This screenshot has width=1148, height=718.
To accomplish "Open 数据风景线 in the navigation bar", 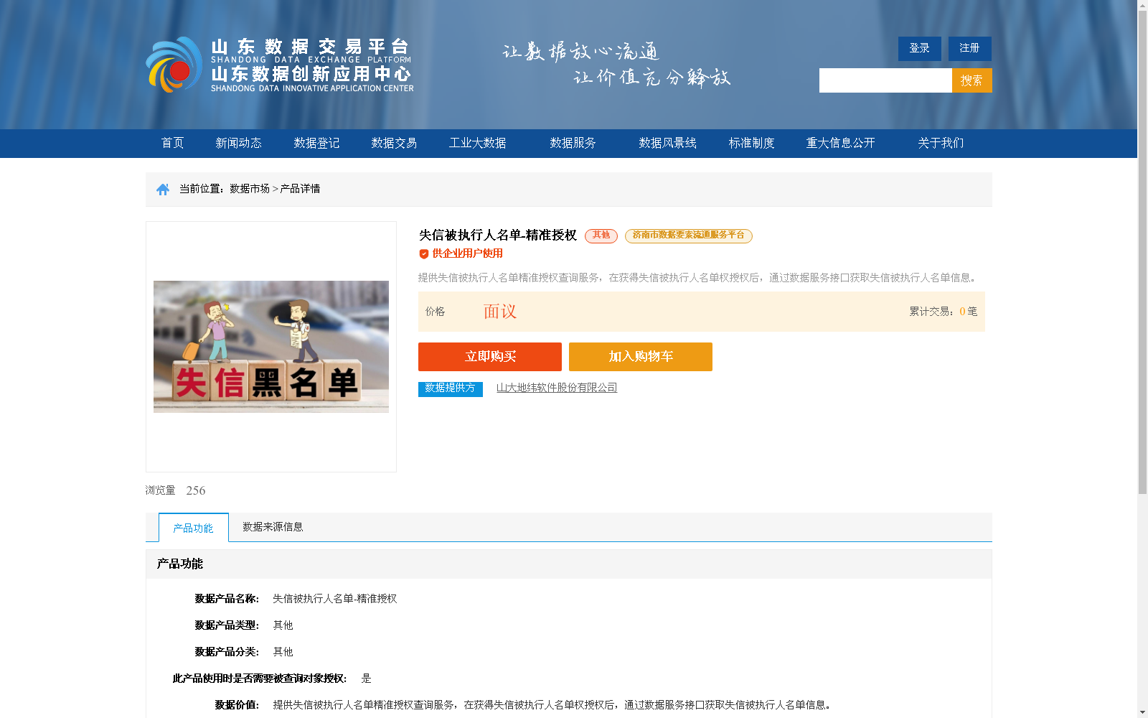I will click(x=667, y=143).
